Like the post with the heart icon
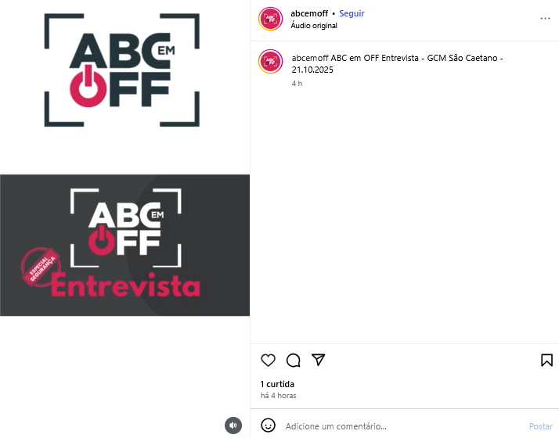This screenshot has width=559, height=438. pyautogui.click(x=268, y=360)
